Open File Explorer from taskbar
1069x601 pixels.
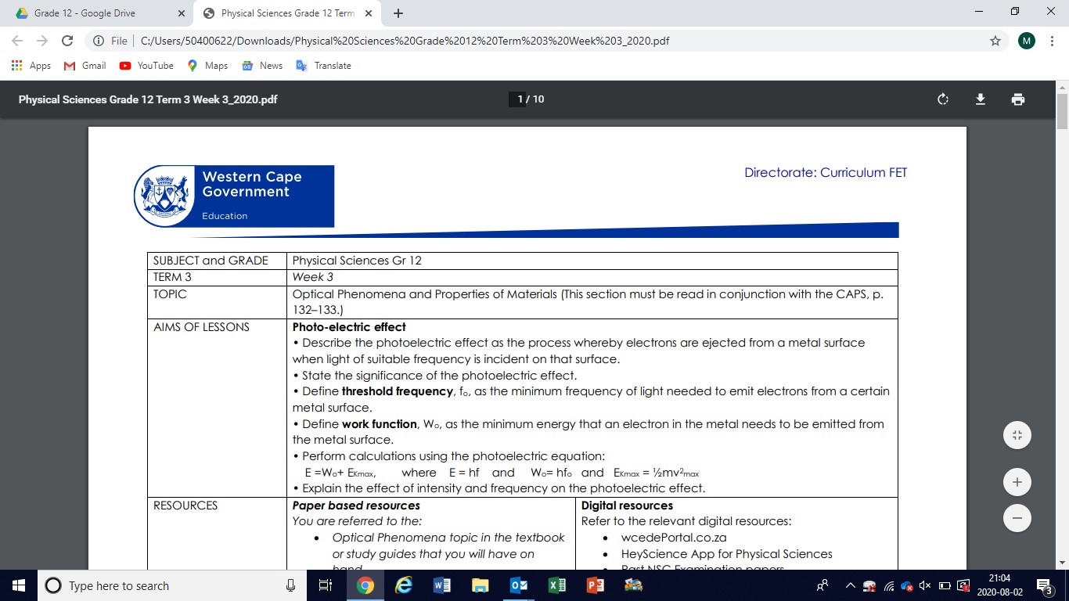pos(480,585)
